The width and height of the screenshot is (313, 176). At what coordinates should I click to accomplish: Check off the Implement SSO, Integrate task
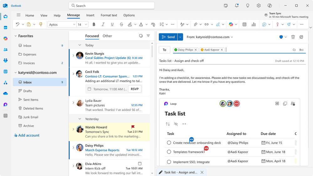[169, 162]
